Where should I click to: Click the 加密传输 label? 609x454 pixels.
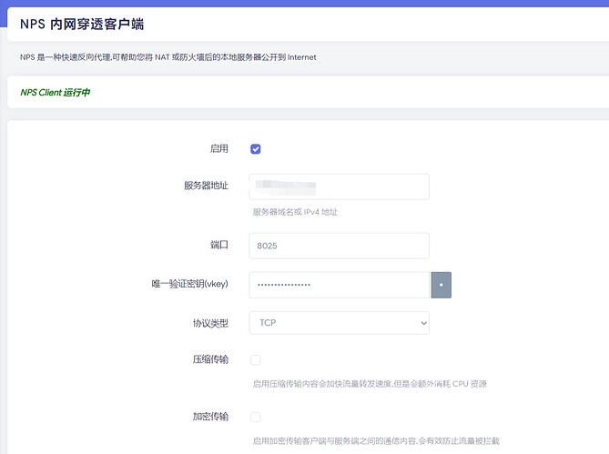pos(206,417)
